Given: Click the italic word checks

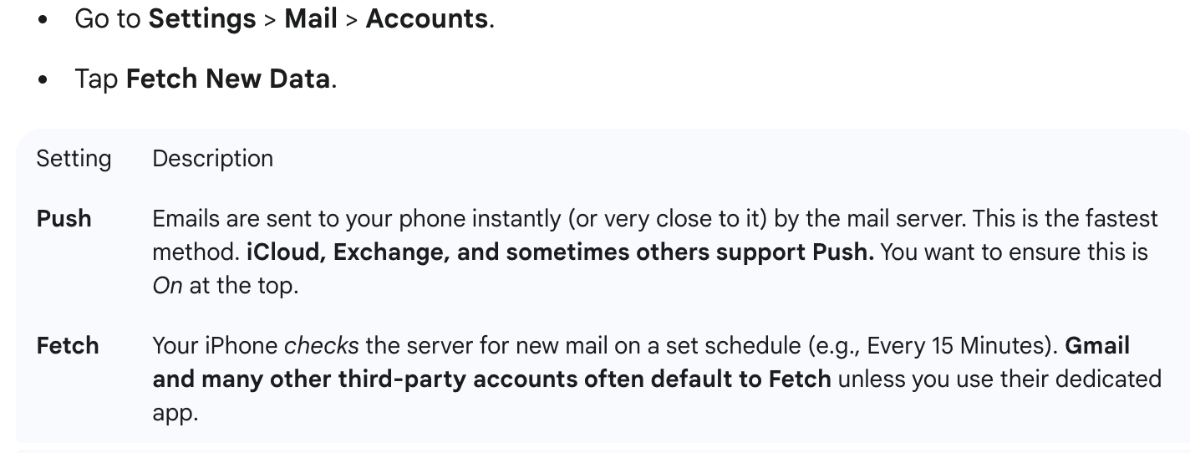Looking at the screenshot, I should point(322,346).
